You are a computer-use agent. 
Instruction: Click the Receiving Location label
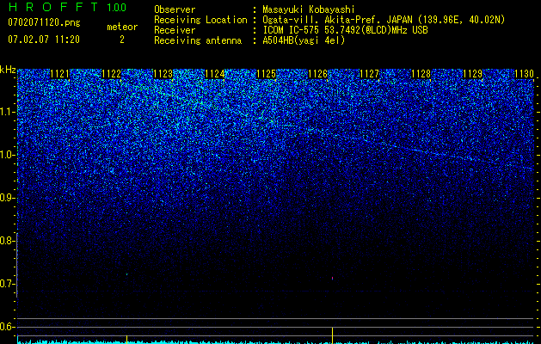[x=200, y=20]
